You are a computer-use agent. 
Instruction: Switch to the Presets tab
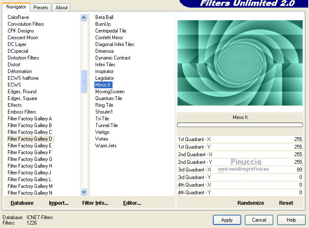(x=41, y=8)
